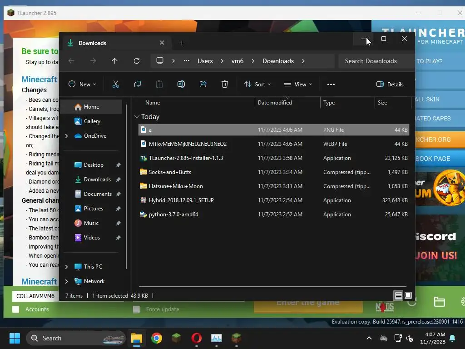
Task: Sort by the Name column header
Action: click(153, 103)
